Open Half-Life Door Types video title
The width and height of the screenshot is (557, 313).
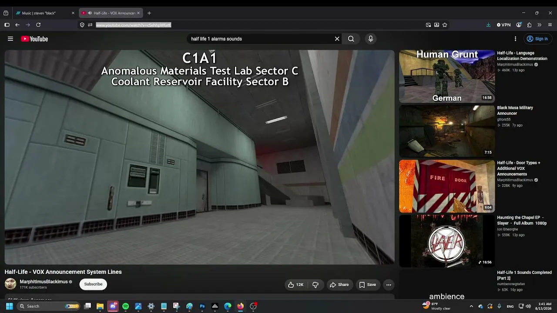click(519, 168)
